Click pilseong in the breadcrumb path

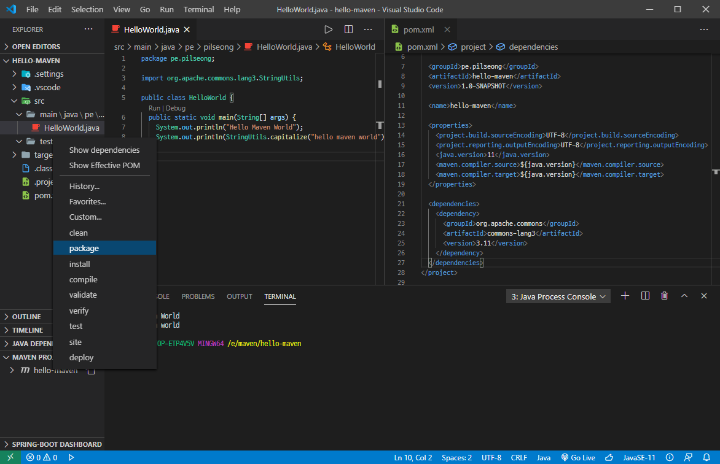[218, 47]
